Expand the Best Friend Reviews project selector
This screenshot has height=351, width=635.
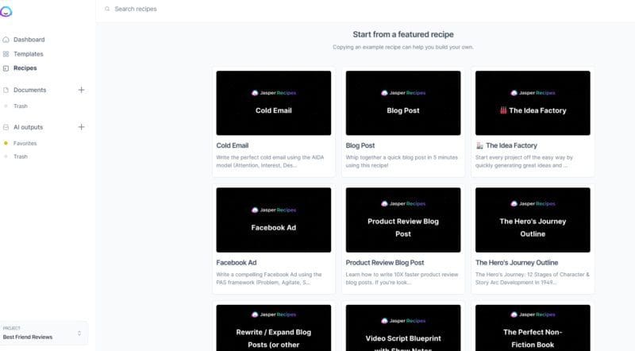(44, 334)
